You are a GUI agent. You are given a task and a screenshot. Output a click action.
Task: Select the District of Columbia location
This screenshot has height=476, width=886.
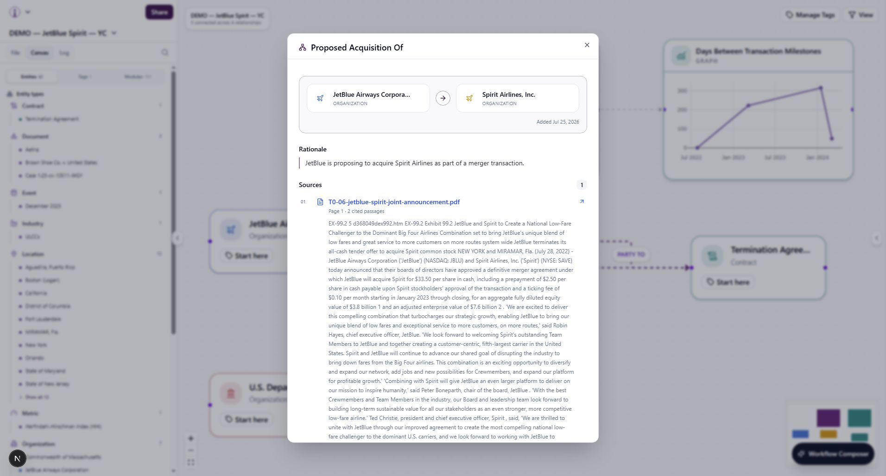coord(48,306)
